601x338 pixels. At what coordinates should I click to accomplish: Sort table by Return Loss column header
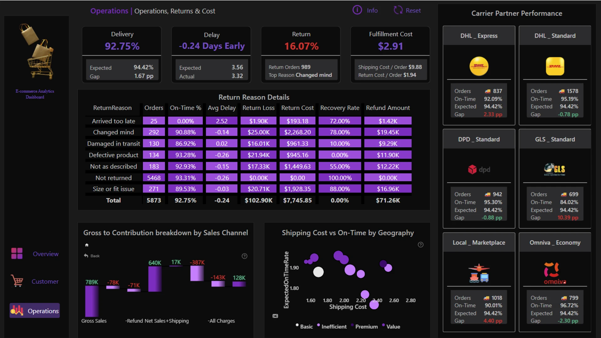click(258, 108)
